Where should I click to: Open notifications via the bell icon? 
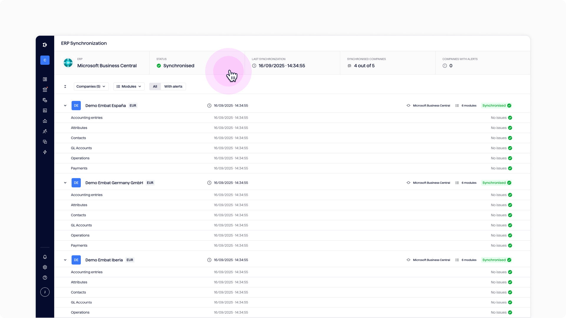[x=45, y=257]
